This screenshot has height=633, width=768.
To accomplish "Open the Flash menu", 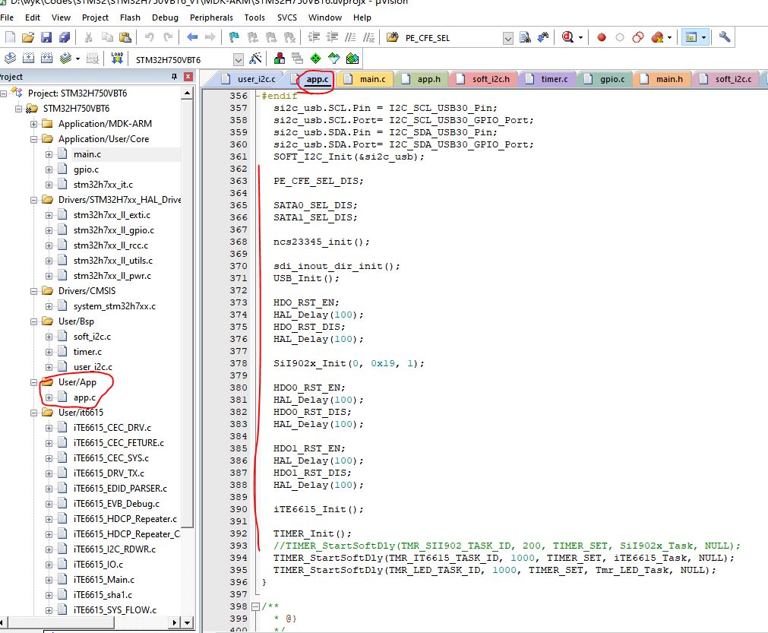I will pos(130,17).
